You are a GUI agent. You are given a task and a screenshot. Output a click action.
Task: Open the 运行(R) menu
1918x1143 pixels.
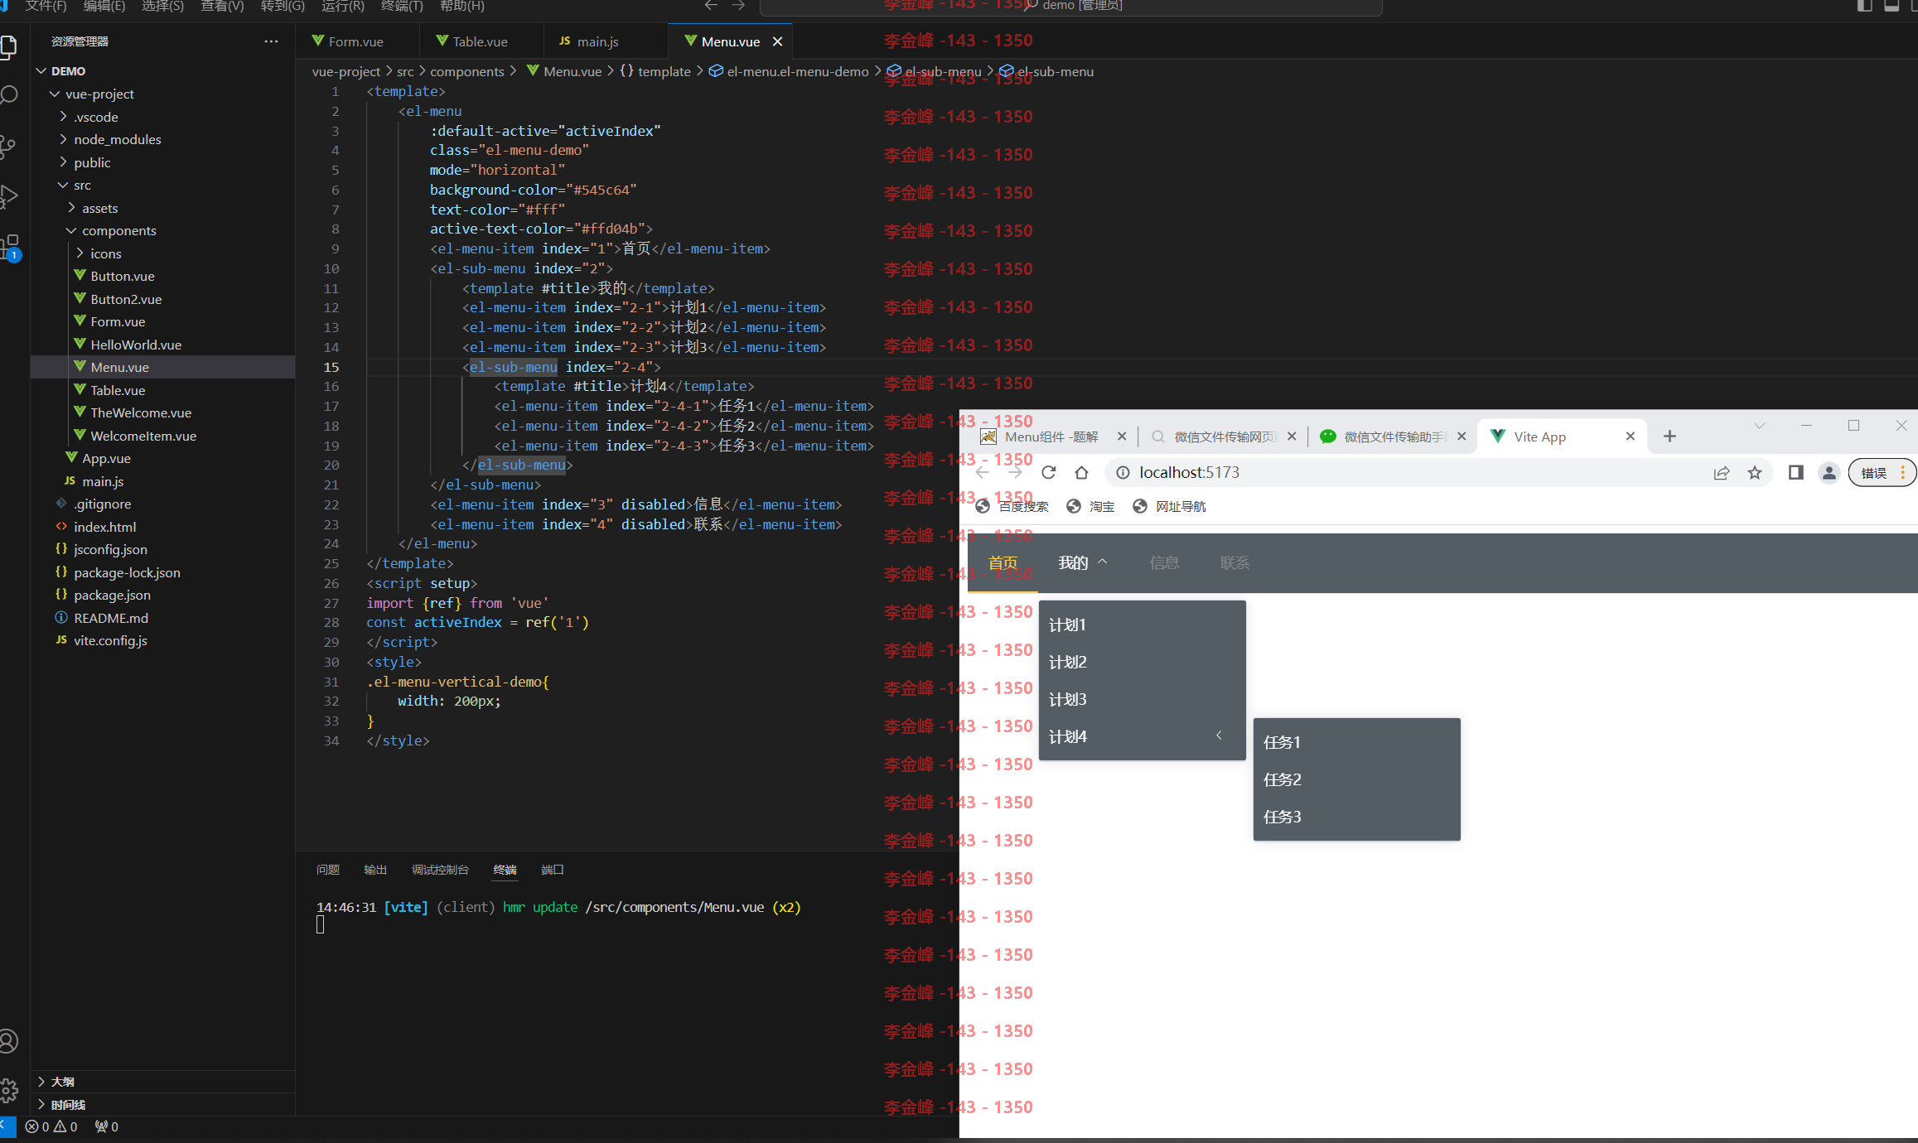342,6
